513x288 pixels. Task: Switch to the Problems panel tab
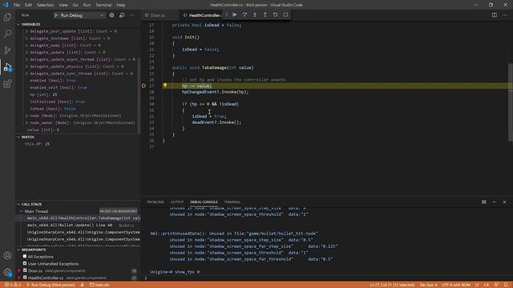point(156,202)
